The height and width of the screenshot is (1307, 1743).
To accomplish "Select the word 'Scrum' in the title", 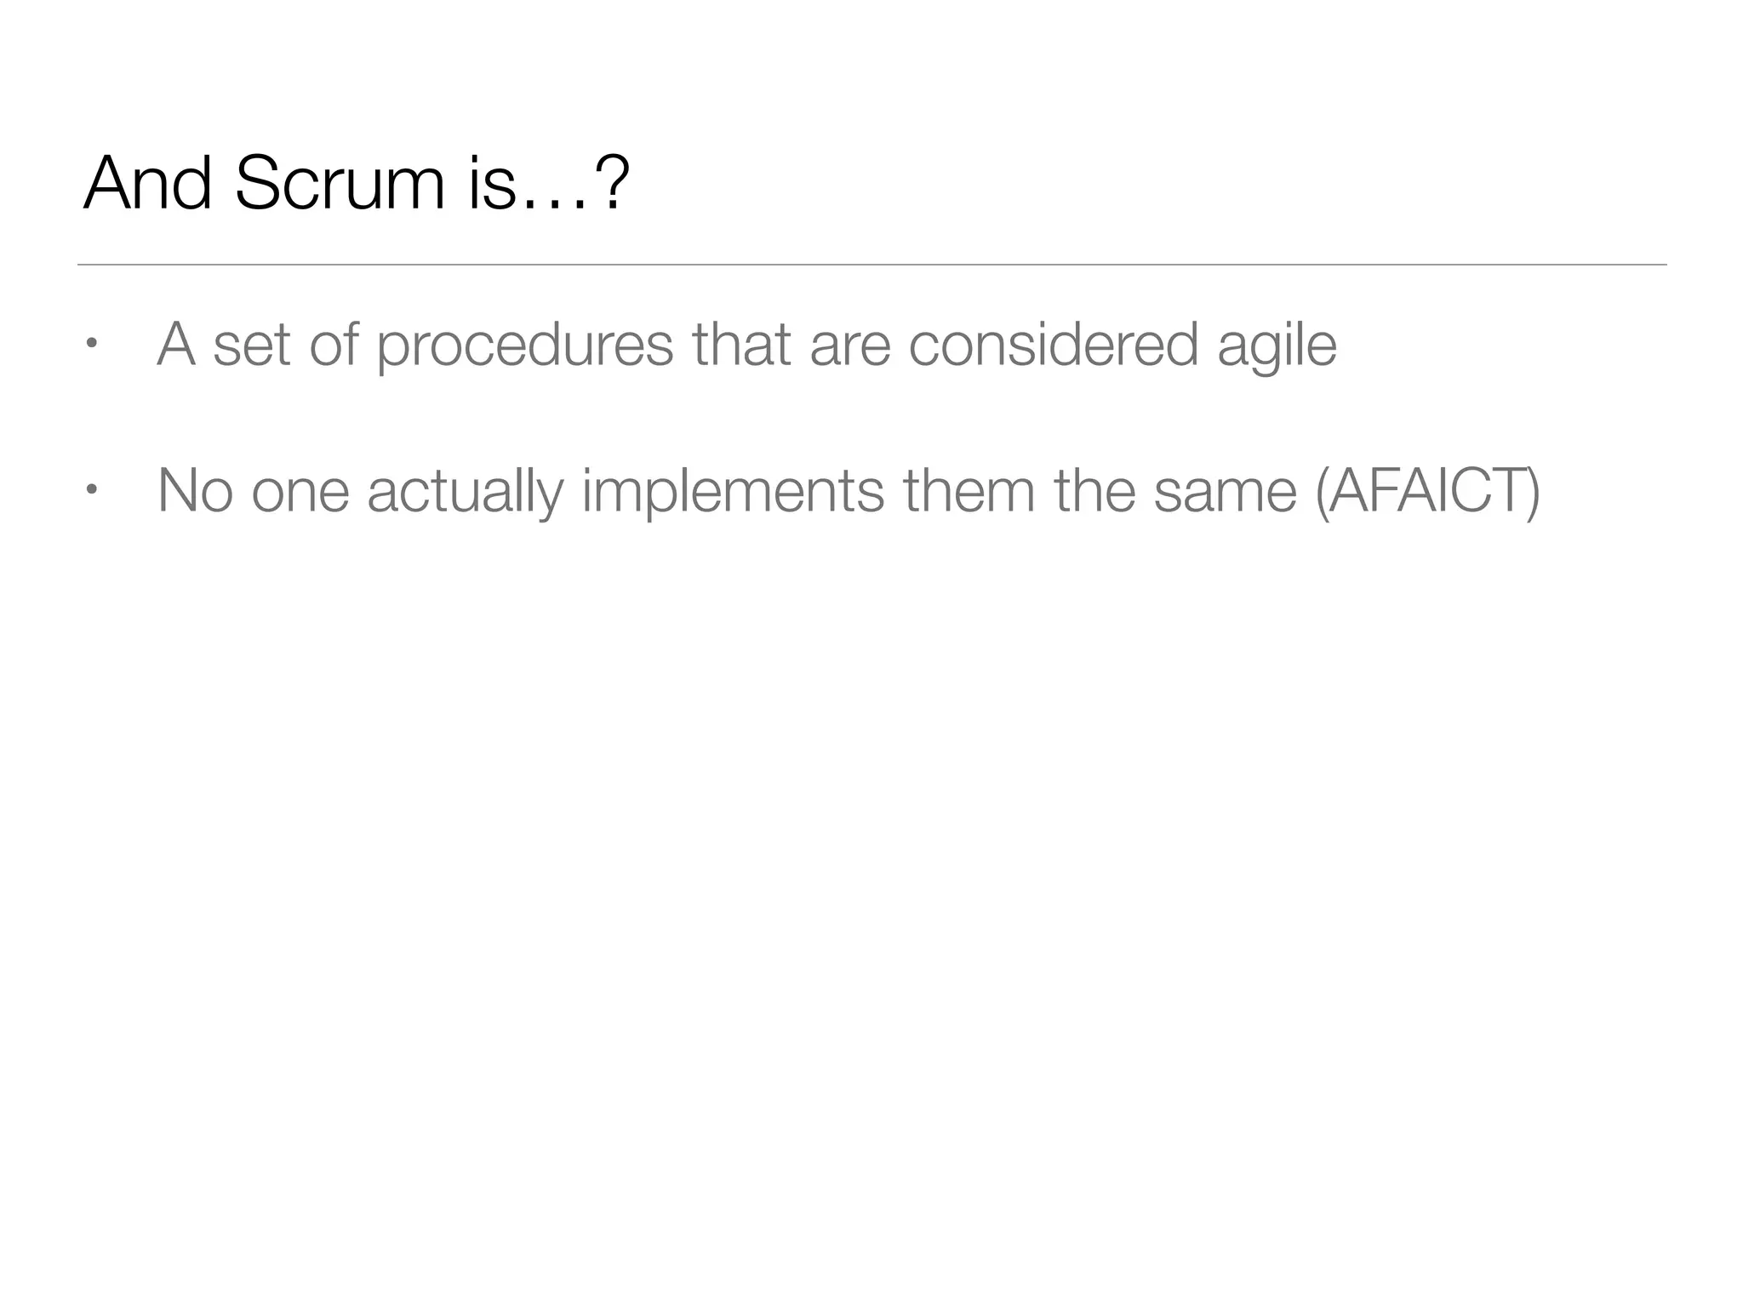I will click(x=340, y=183).
